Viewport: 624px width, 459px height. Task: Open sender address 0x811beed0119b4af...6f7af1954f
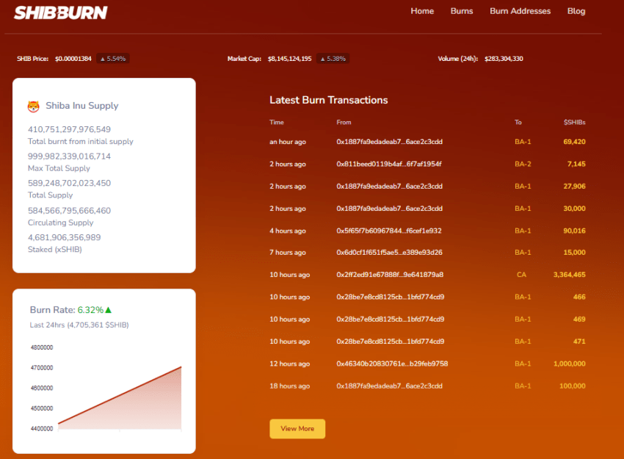click(389, 164)
